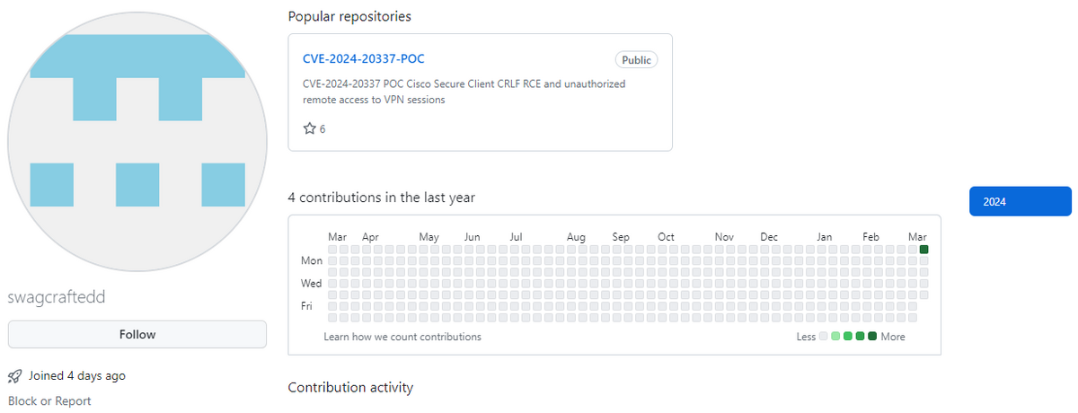This screenshot has width=1078, height=413.
Task: Open the CVE-2024-20337-POC repository link
Action: point(363,59)
